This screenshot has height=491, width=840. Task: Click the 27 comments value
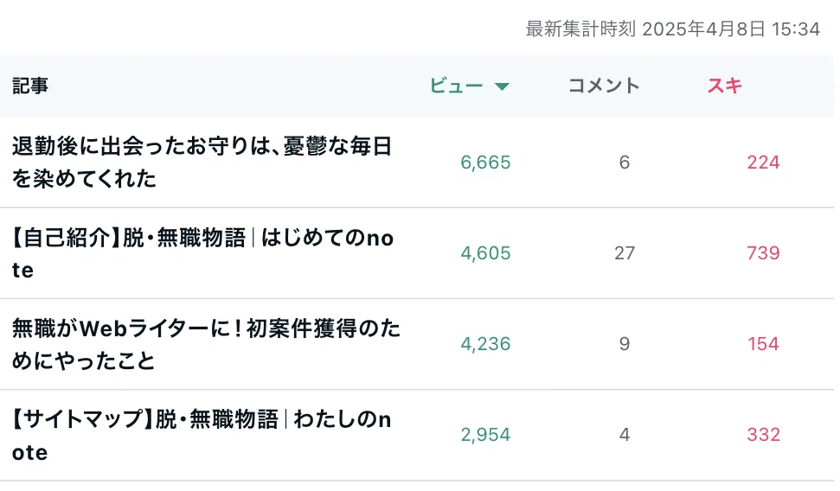625,252
